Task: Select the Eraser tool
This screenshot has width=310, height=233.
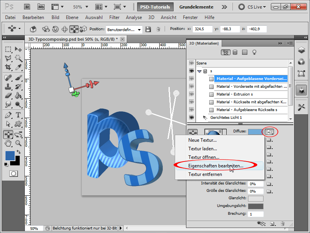Action: click(8, 96)
